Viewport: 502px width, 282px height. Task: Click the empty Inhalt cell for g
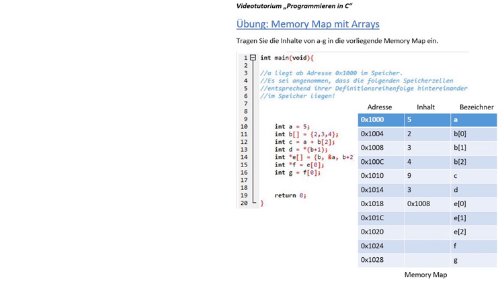[x=427, y=260]
